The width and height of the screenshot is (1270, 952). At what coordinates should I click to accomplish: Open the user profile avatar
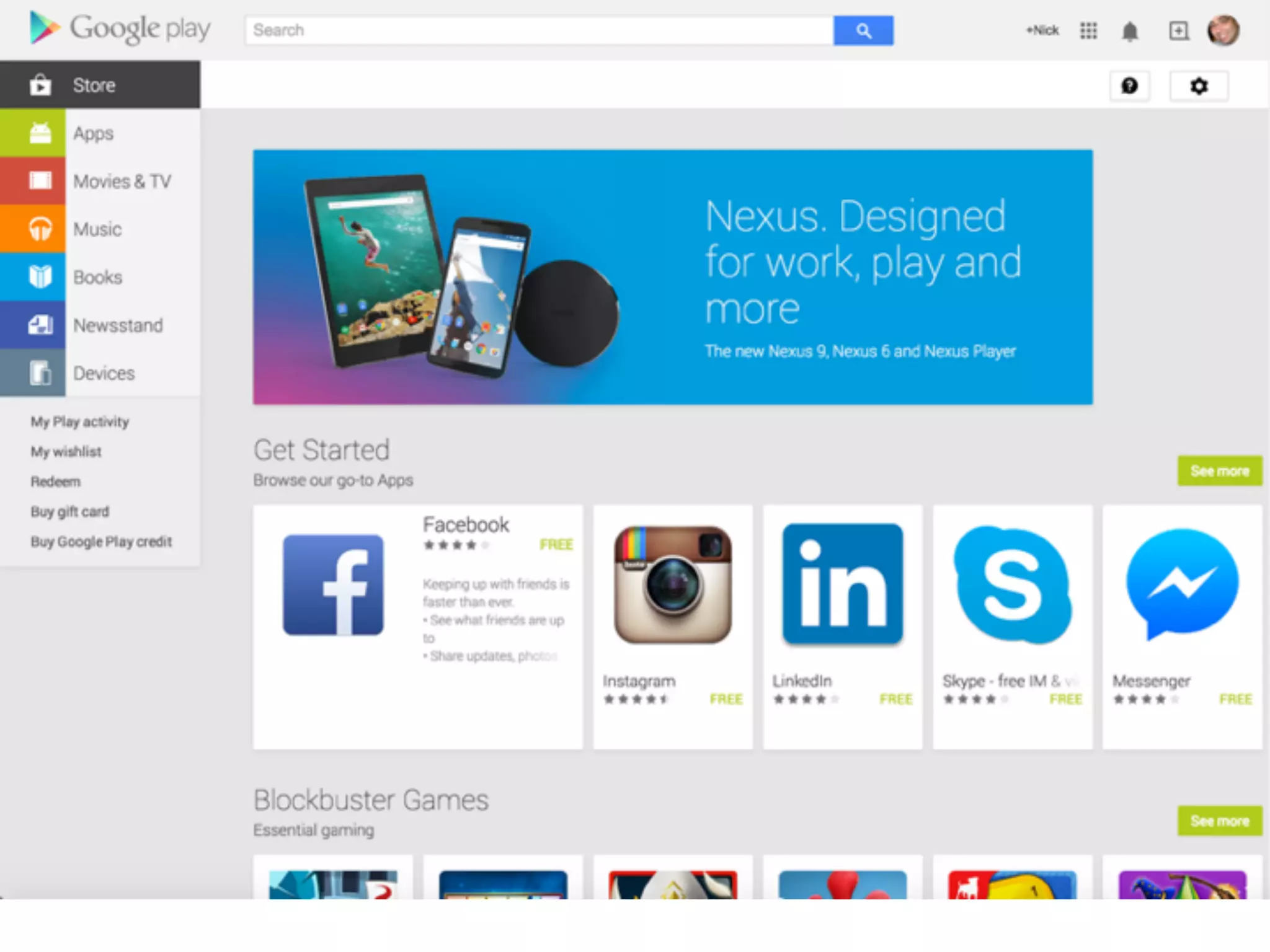coord(1223,30)
